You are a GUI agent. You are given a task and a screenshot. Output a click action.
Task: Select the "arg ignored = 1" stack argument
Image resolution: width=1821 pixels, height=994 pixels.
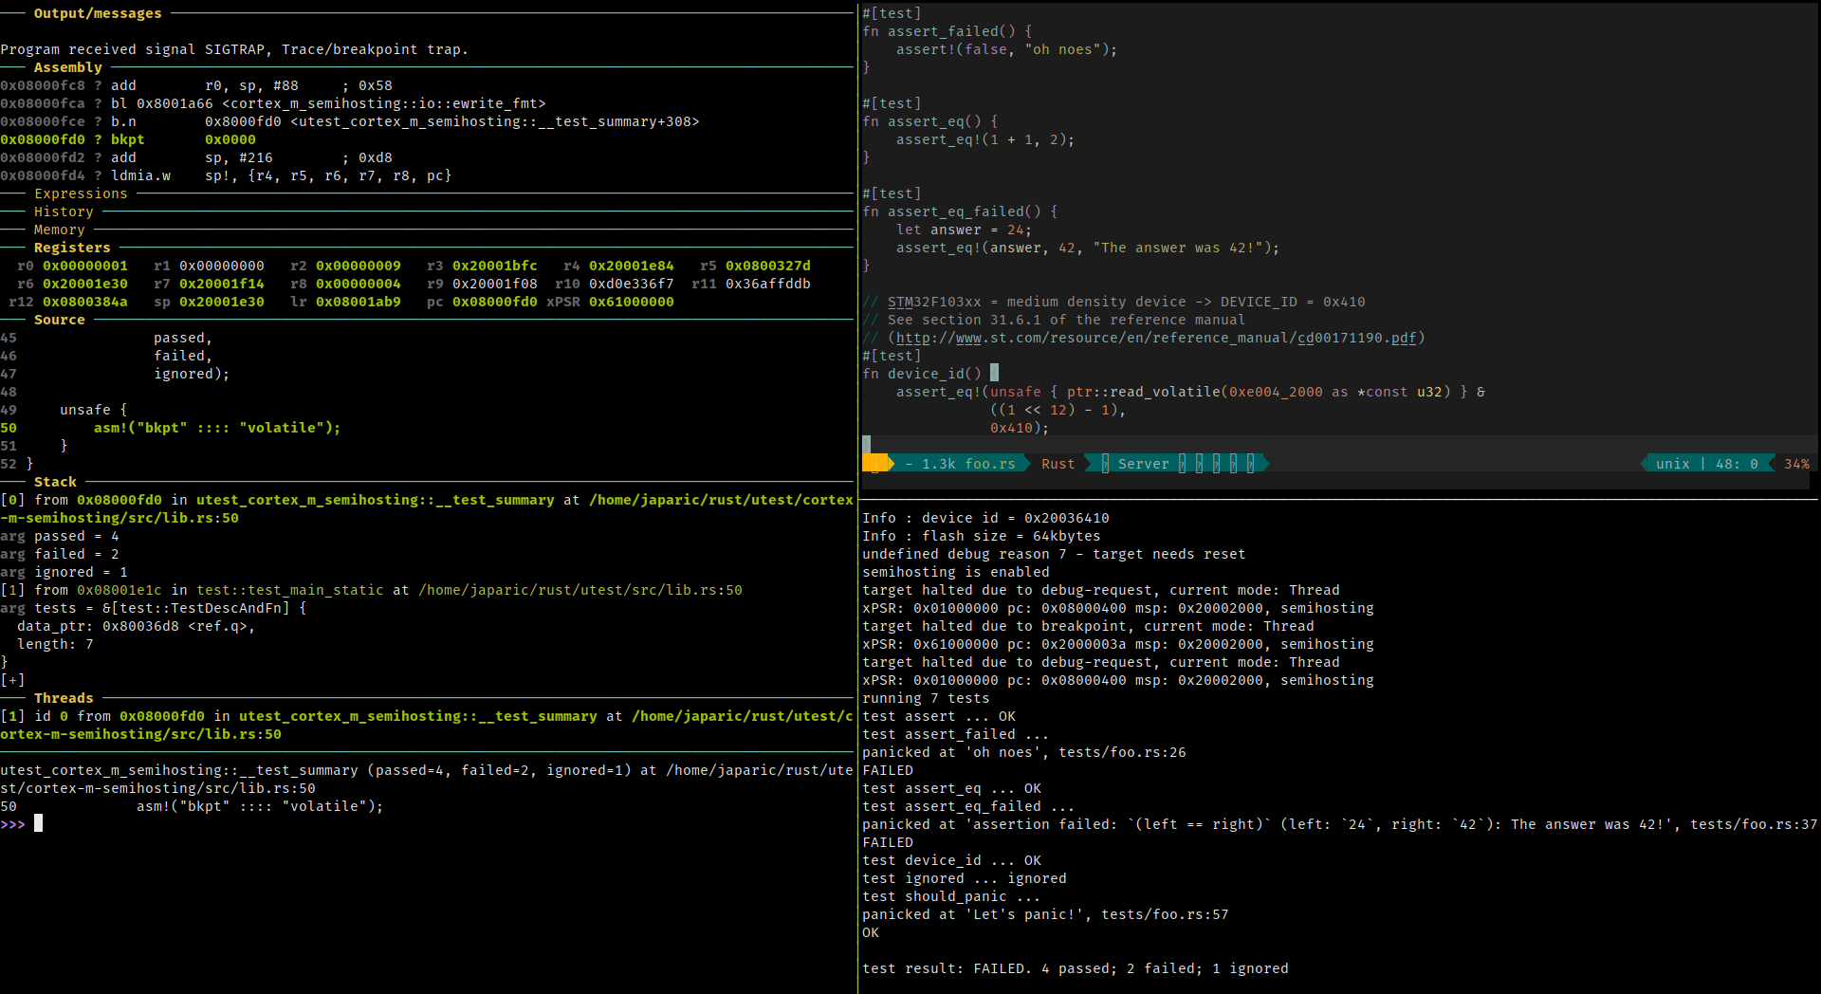click(x=64, y=572)
